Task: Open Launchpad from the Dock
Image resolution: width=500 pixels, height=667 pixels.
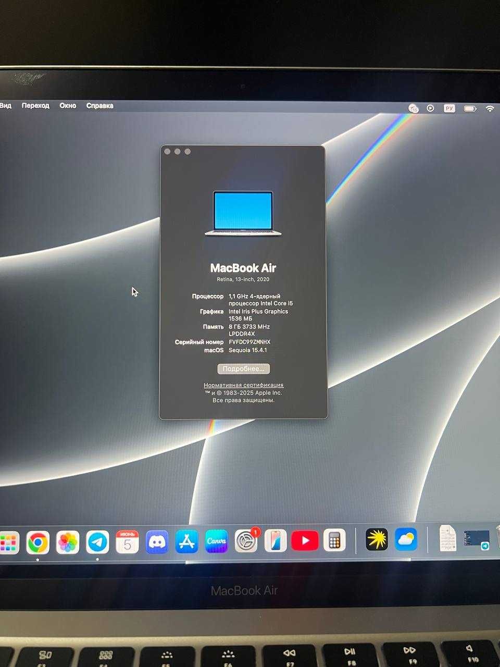Action: click(x=8, y=542)
